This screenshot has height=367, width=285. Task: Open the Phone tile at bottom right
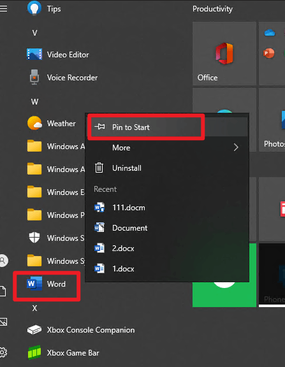point(272,275)
